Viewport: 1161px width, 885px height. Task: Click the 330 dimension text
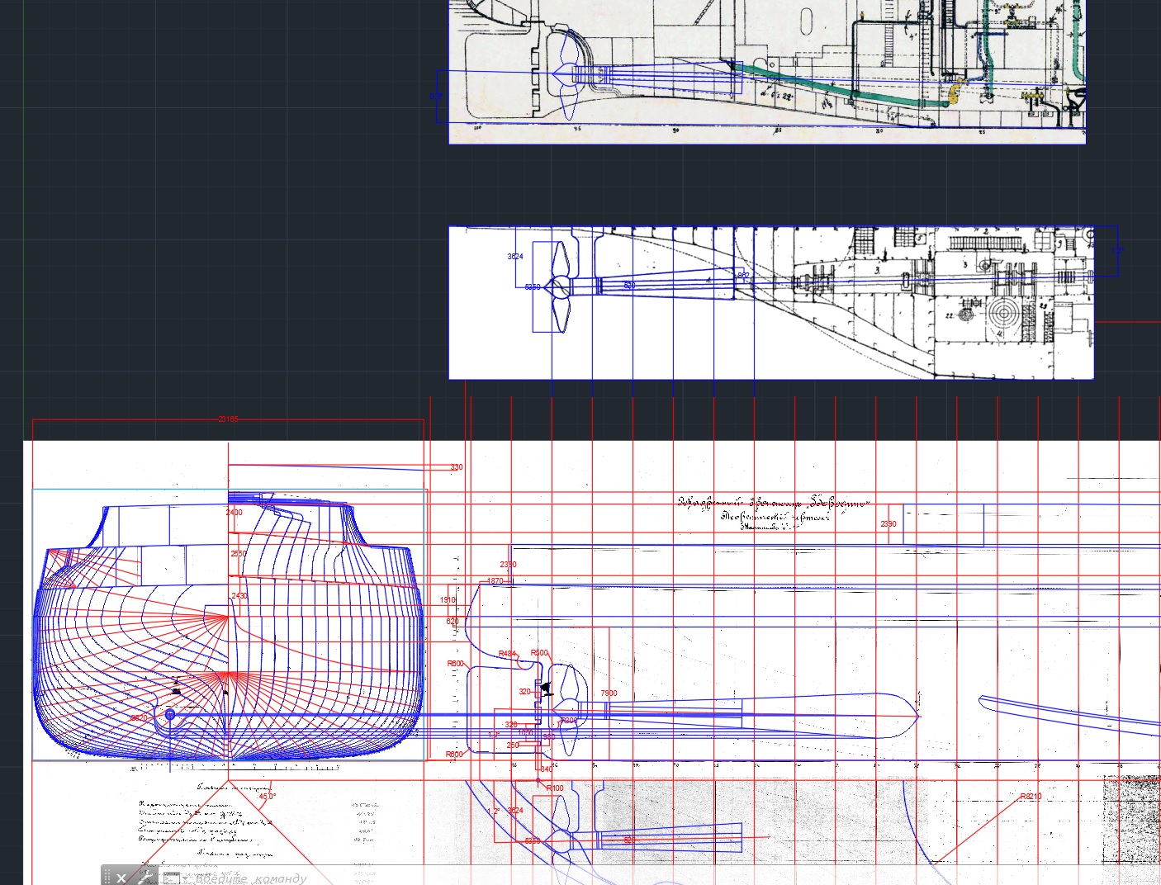tap(457, 467)
